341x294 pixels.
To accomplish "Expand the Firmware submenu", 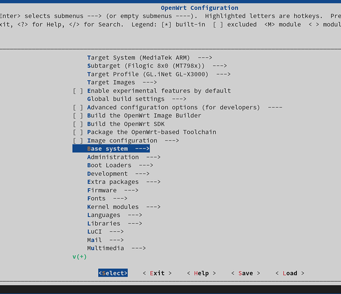I will (x=113, y=191).
